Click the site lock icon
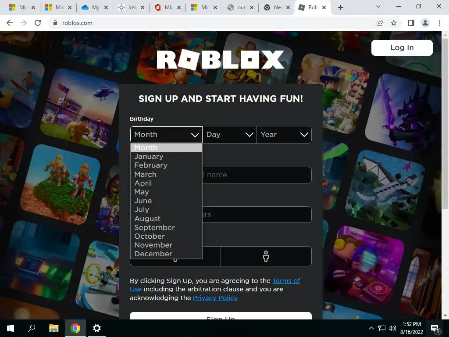Image resolution: width=449 pixels, height=337 pixels. tap(55, 23)
